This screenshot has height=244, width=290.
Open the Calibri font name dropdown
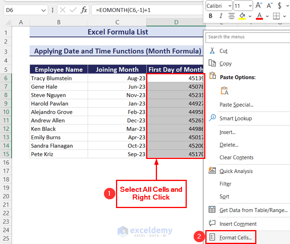tap(230, 6)
